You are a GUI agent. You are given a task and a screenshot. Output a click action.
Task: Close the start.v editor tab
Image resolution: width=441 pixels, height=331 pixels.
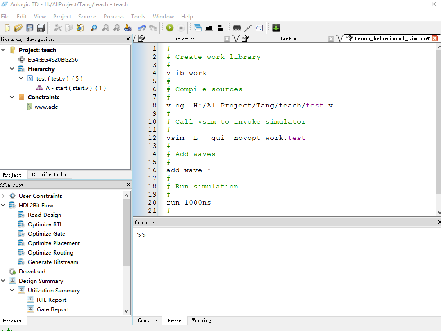tap(227, 39)
